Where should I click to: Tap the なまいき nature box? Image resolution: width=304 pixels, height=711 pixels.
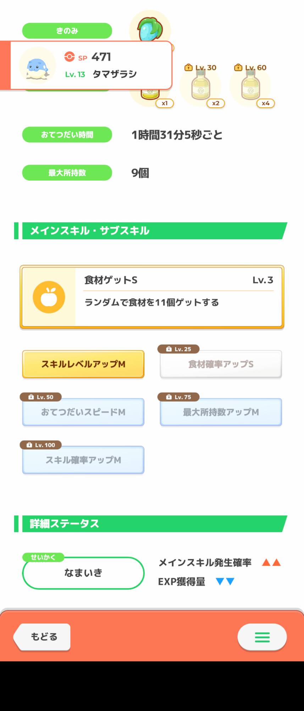click(83, 573)
